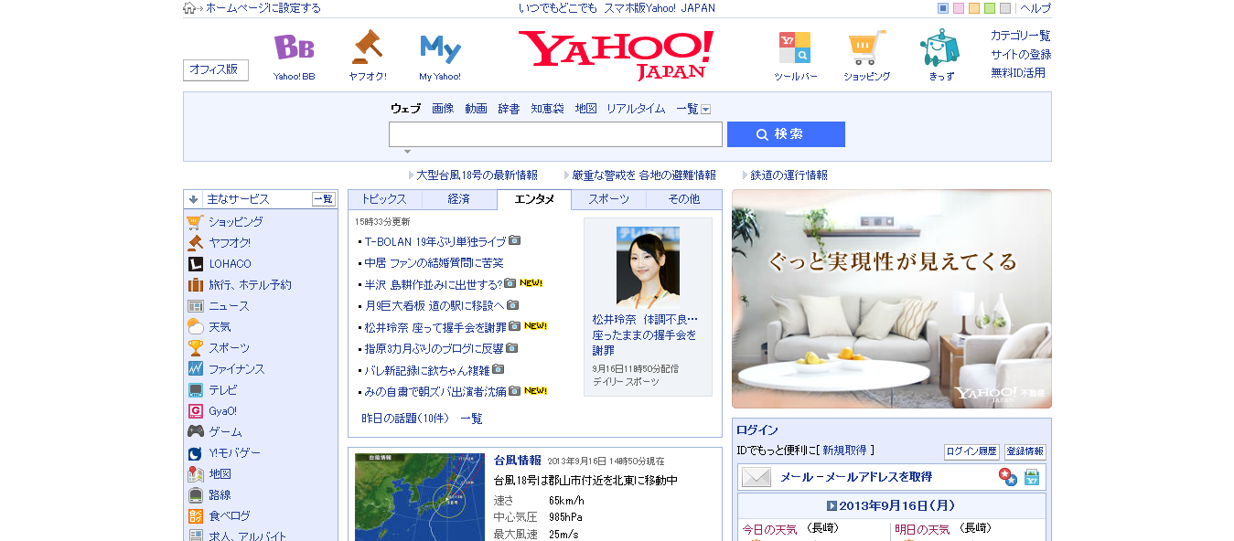The width and height of the screenshot is (1234, 541).
Task: Switch to the 経済 news tab
Action: pos(459,199)
